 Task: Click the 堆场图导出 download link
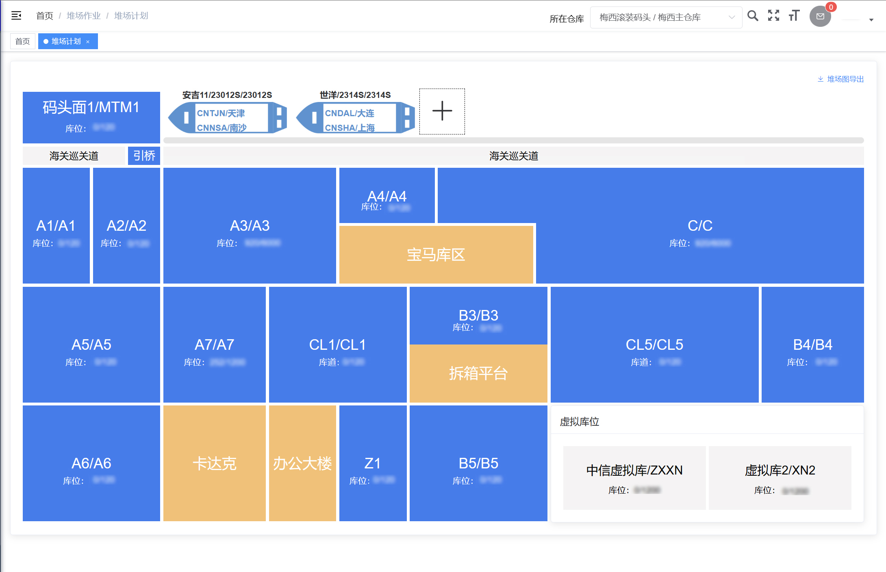point(840,79)
